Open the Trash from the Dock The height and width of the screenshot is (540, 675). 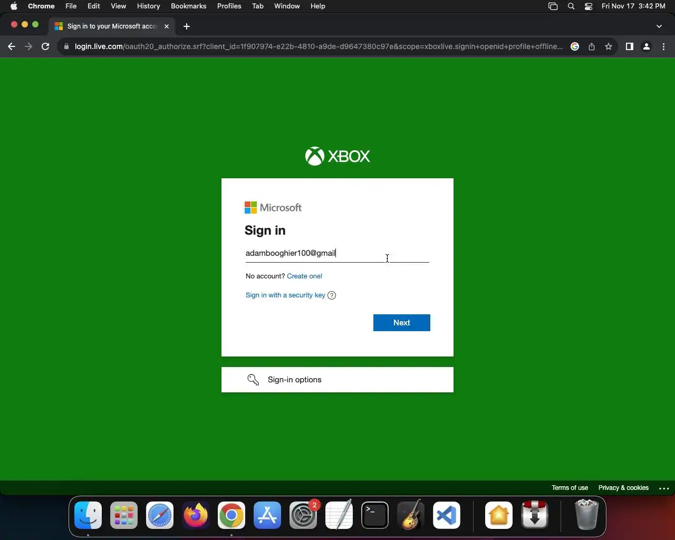point(586,516)
